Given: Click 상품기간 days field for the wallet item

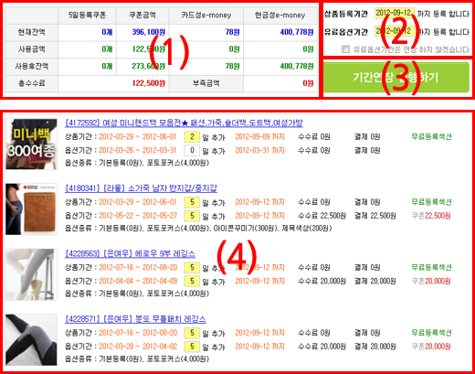Looking at the screenshot, I should (192, 202).
